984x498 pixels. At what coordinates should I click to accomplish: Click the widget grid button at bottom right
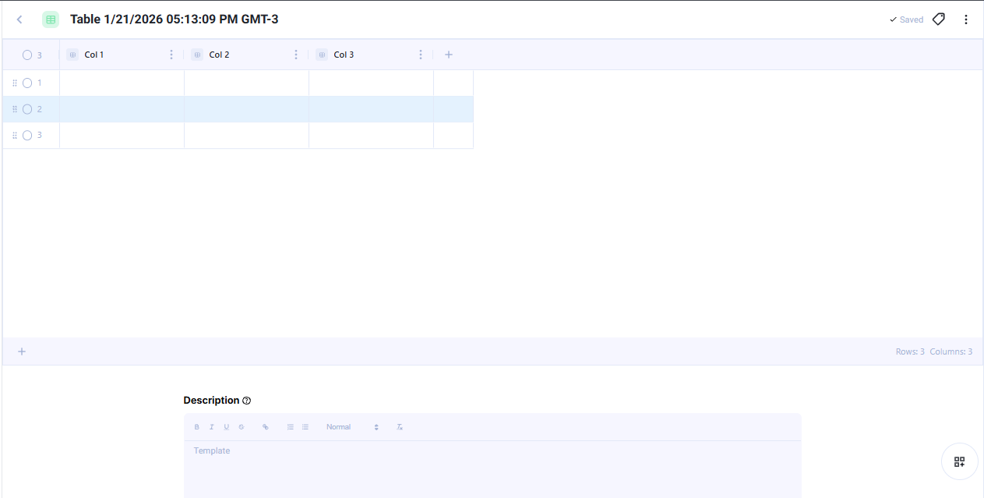point(960,461)
